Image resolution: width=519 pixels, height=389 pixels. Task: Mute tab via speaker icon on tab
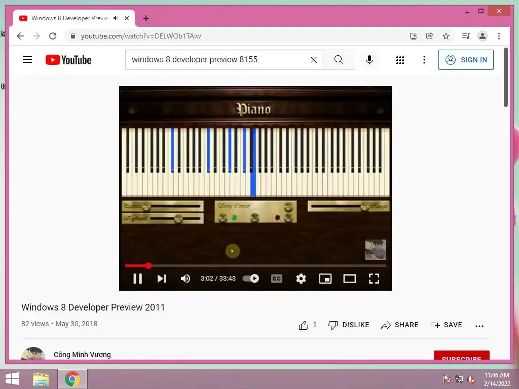pyautogui.click(x=116, y=18)
